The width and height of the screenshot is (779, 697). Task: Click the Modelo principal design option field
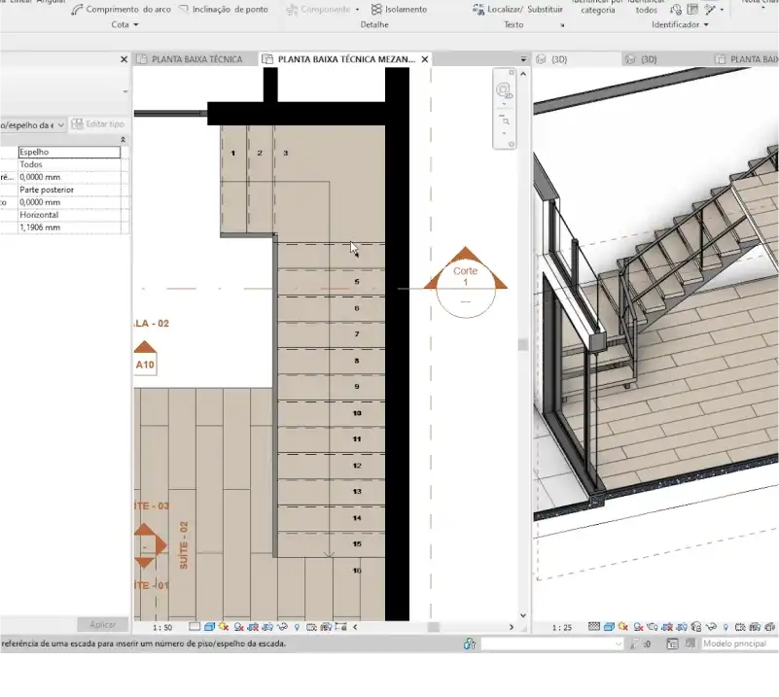click(x=739, y=644)
